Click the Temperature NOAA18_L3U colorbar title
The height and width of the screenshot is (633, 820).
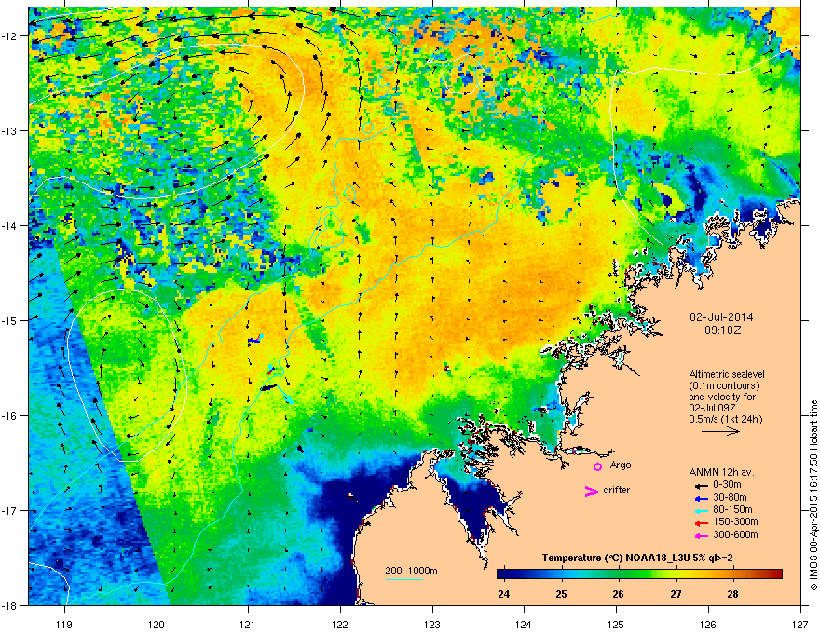pyautogui.click(x=637, y=558)
